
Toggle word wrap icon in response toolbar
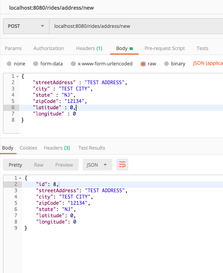[x=122, y=165]
